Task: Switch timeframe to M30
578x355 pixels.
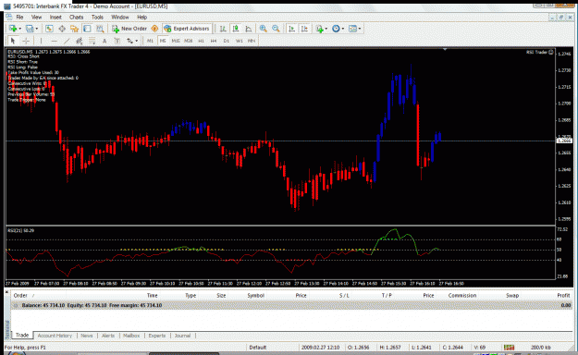Action: [x=189, y=41]
